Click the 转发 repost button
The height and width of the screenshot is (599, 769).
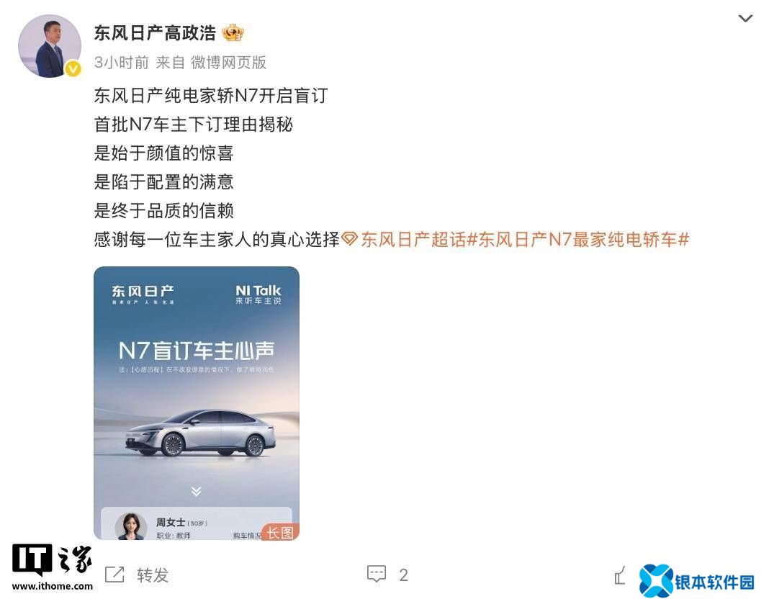coord(153,575)
